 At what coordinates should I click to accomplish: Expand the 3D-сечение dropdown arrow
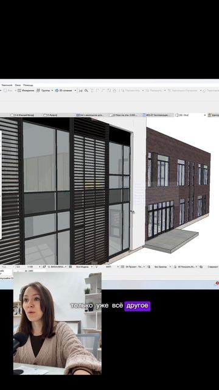click(x=75, y=91)
